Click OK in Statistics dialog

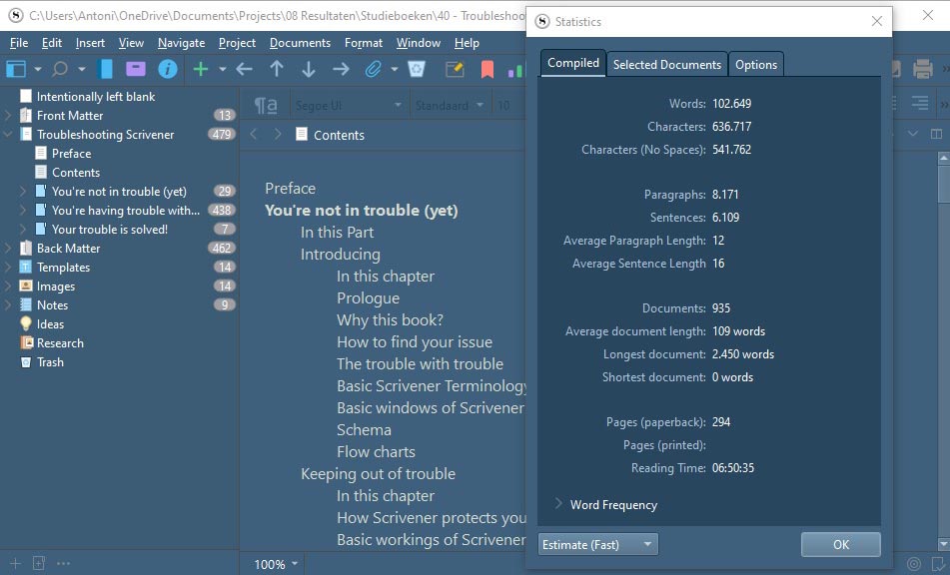(x=841, y=544)
